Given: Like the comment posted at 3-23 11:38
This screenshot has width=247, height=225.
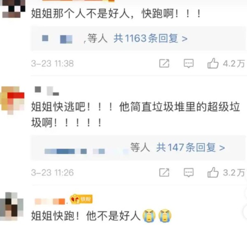Looking at the screenshot, I should pyautogui.click(x=213, y=63).
